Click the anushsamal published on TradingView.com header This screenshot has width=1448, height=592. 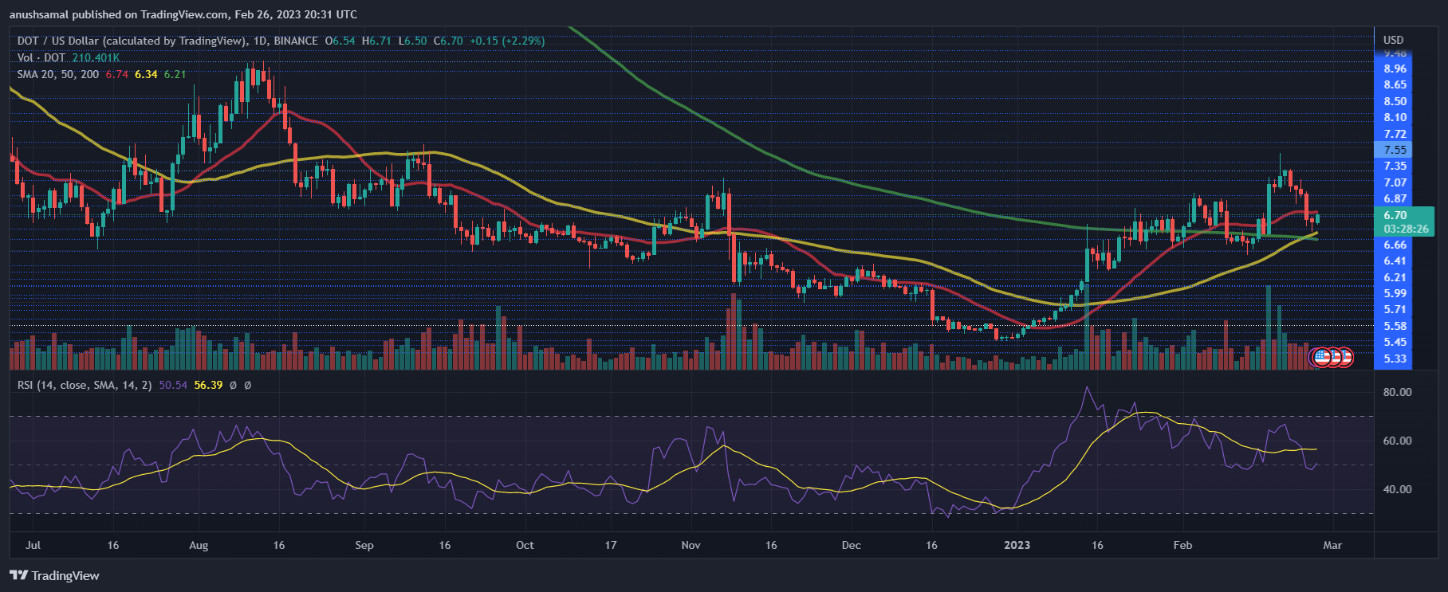click(183, 14)
